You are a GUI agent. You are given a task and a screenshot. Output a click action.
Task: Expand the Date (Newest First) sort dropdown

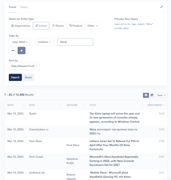[24, 66]
